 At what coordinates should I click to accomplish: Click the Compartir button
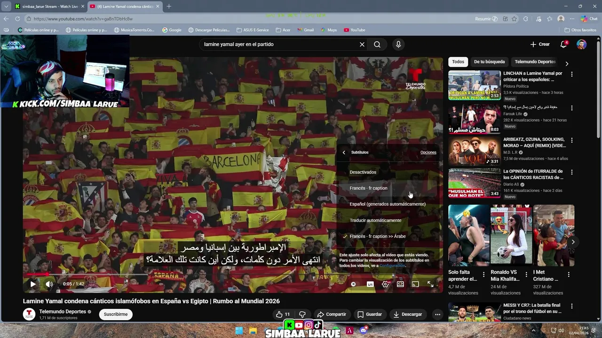pyautogui.click(x=332, y=315)
